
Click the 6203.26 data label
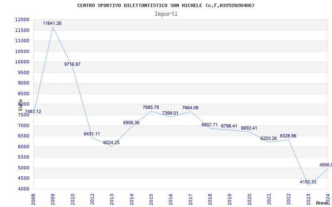coord(269,139)
